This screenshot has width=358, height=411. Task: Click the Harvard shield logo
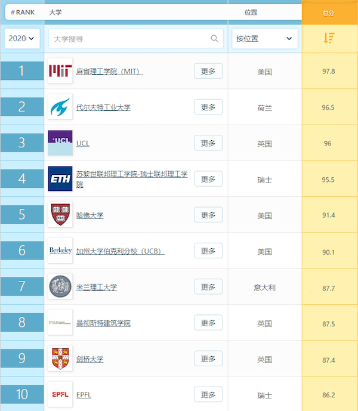60,215
